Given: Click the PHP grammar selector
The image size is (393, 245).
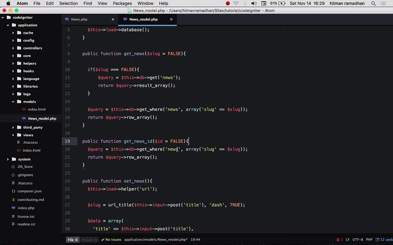Looking at the screenshot, I should [369, 240].
